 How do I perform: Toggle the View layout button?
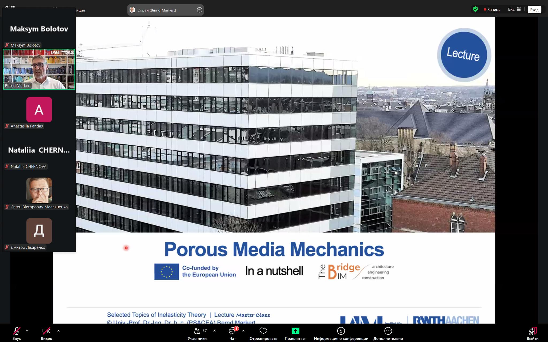[x=514, y=9]
